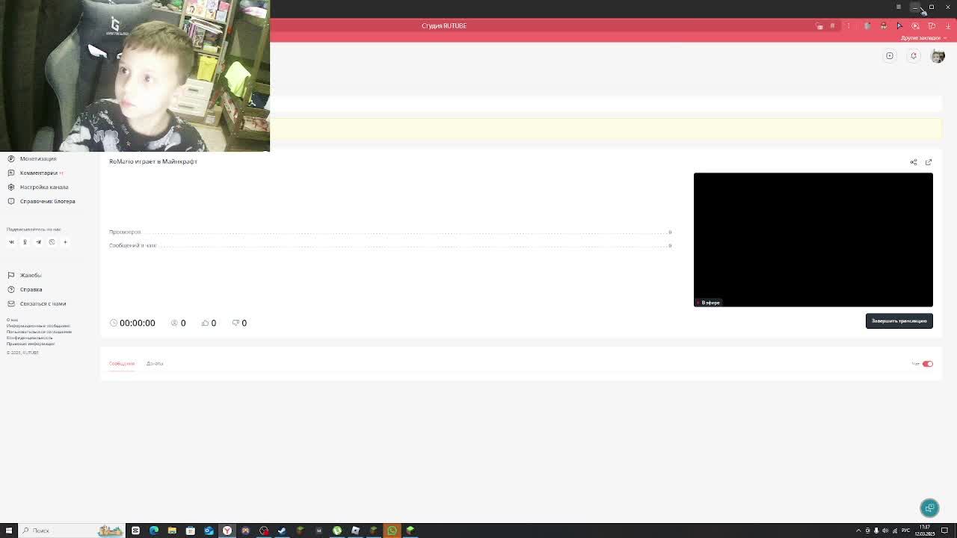Open Yandex Browser from the taskbar
Screen dimensions: 957x538
click(227, 531)
